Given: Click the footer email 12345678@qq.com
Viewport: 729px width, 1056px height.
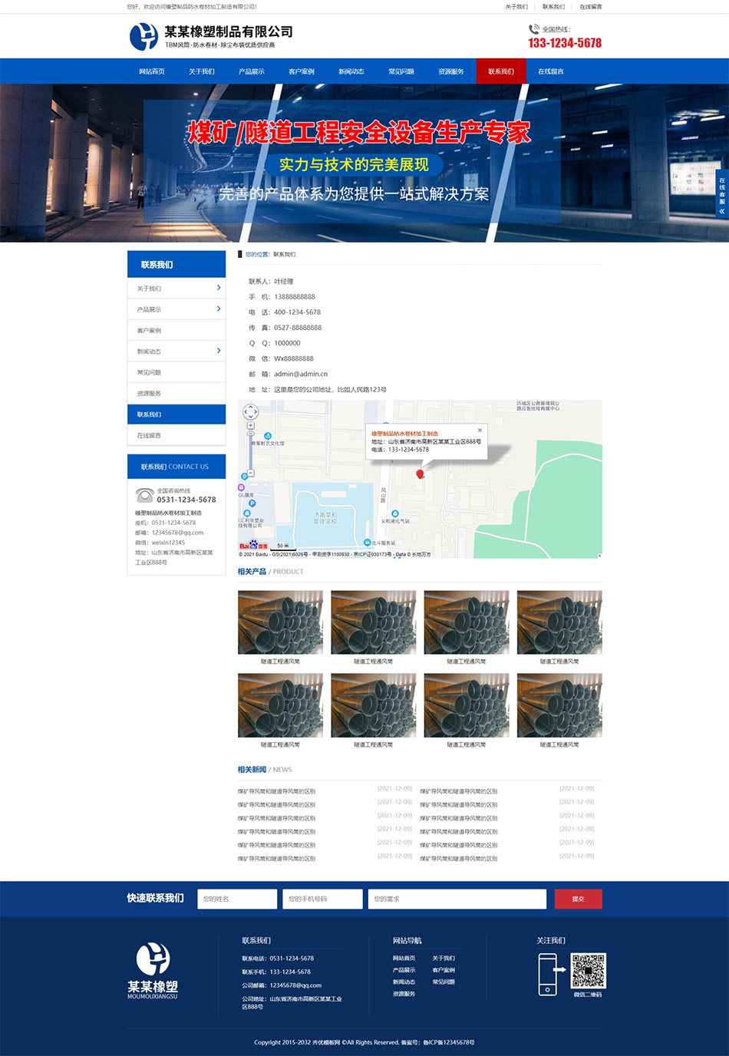Looking at the screenshot, I should pyautogui.click(x=295, y=985).
